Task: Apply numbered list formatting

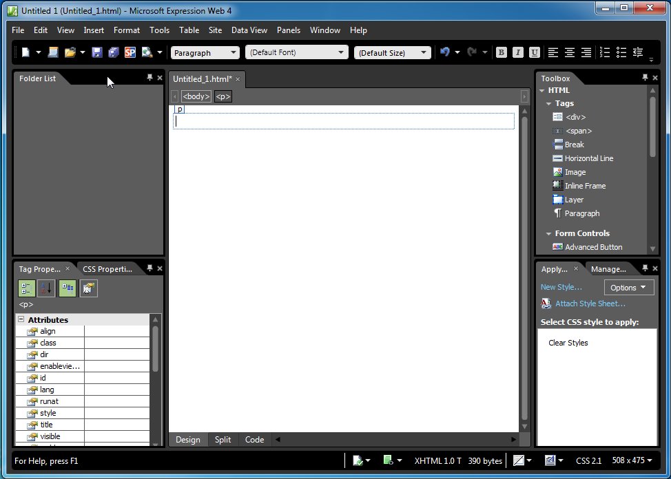Action: [604, 52]
